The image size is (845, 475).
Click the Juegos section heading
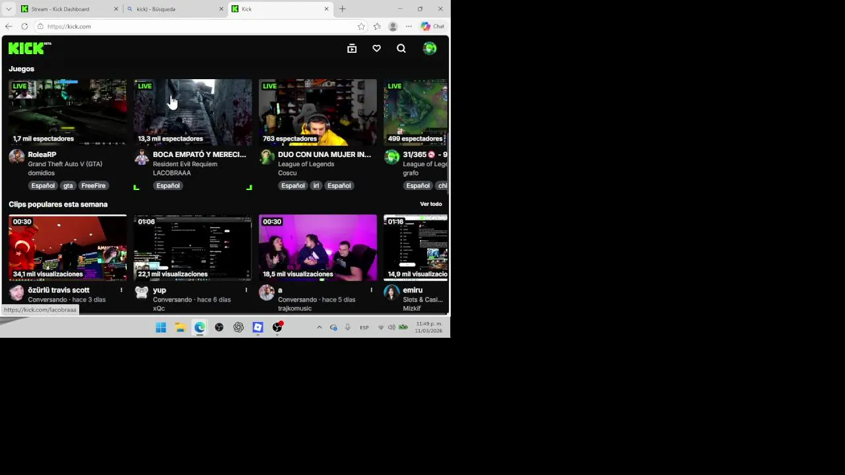pyautogui.click(x=21, y=69)
